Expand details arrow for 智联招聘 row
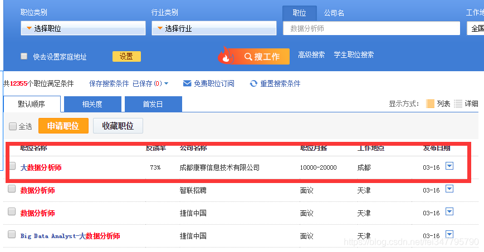Image resolution: width=484 pixels, height=252 pixels. point(449,189)
